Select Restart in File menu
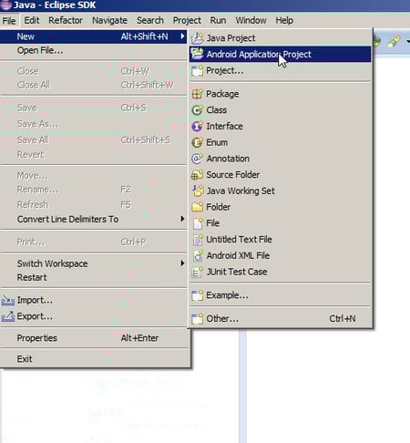The height and width of the screenshot is (443, 410). click(94, 277)
